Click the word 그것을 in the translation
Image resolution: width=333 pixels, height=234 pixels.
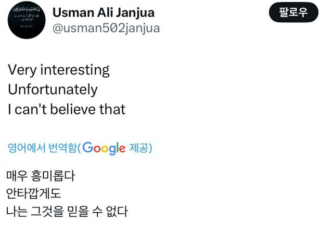(x=49, y=212)
